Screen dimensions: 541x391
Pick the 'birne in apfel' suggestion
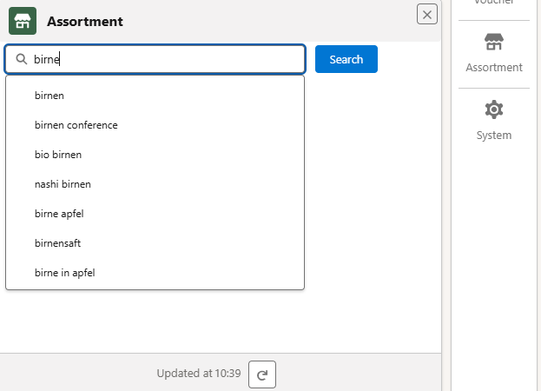click(64, 273)
